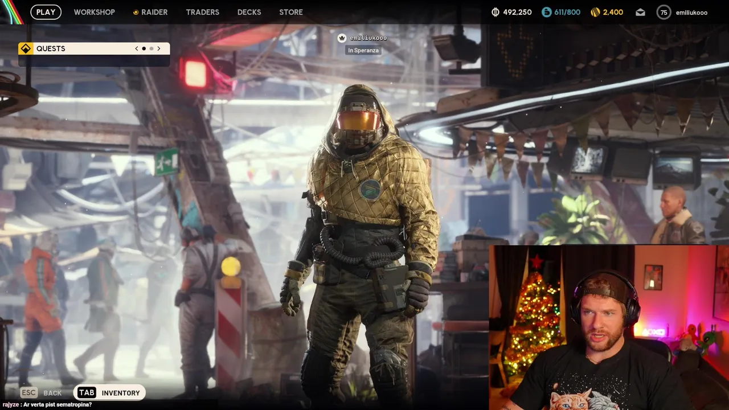Screen dimensions: 729x410
Task: Click the coin currency icon beside 492,250
Action: (x=495, y=12)
